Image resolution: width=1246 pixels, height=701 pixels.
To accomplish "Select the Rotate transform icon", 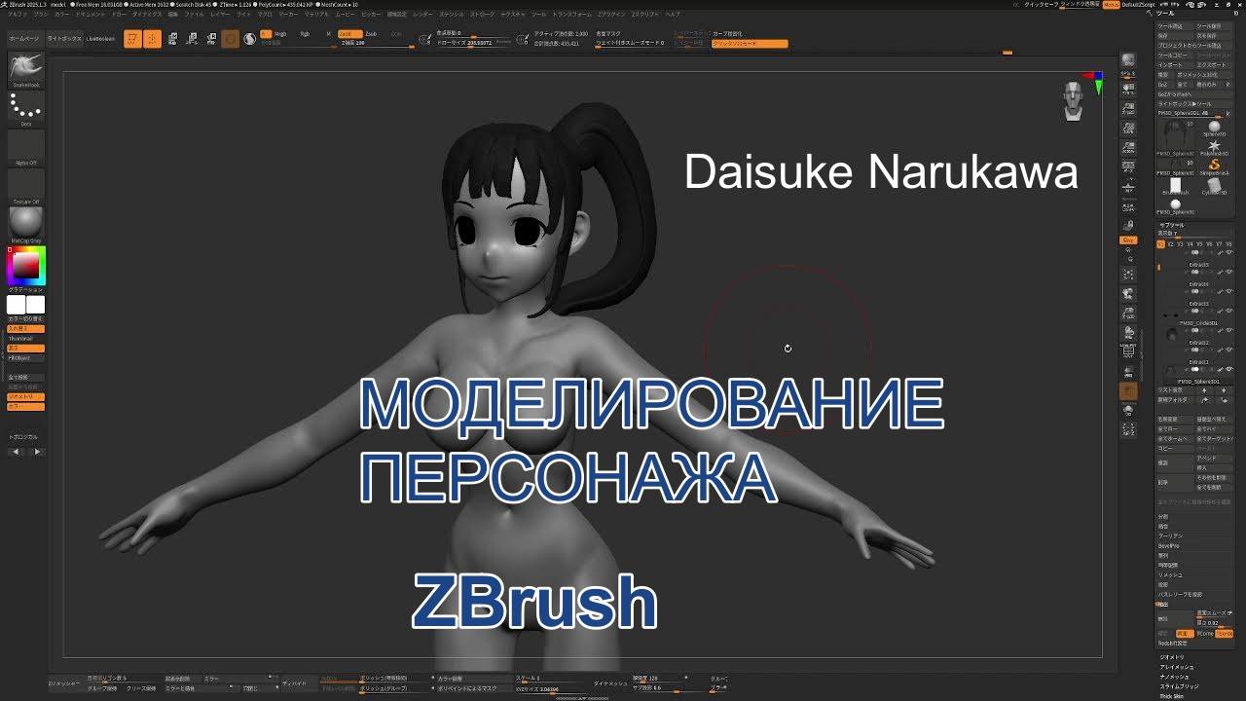I will coord(211,39).
